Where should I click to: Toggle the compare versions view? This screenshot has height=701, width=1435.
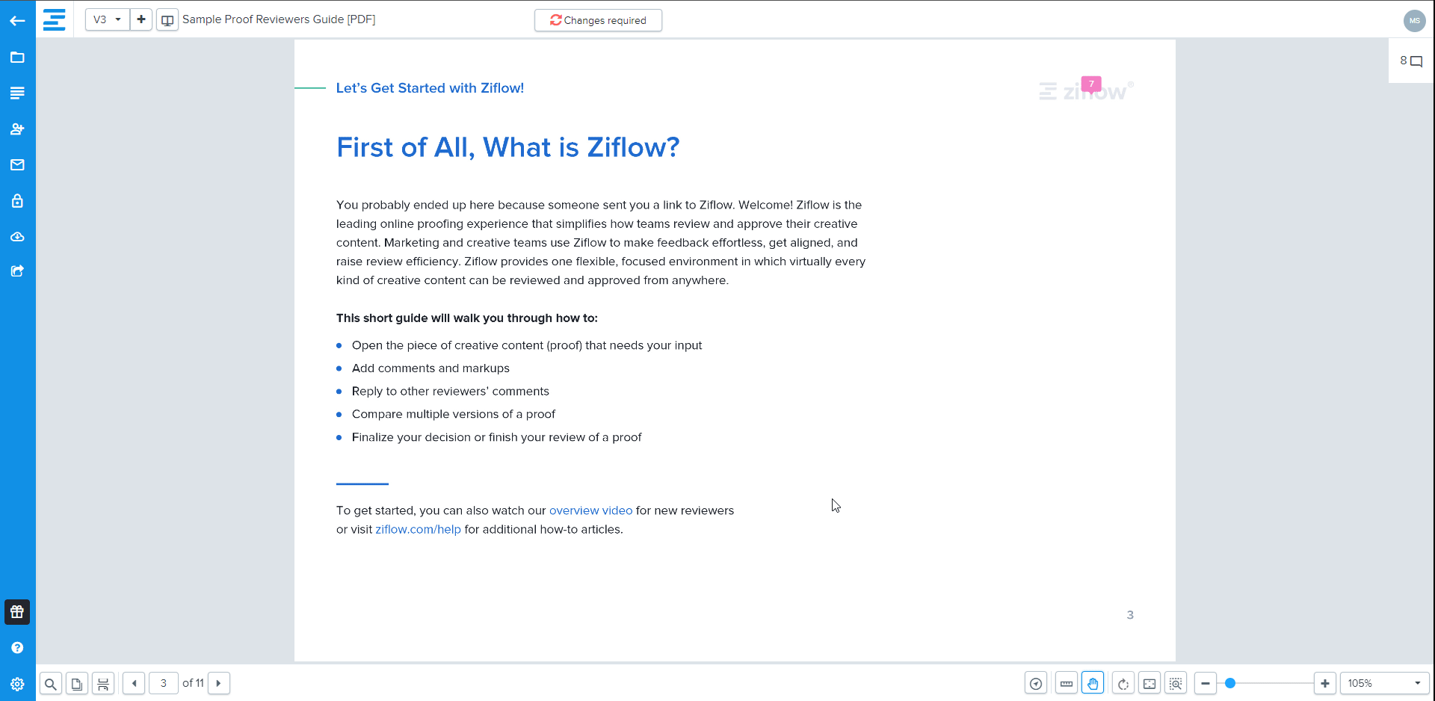[167, 20]
